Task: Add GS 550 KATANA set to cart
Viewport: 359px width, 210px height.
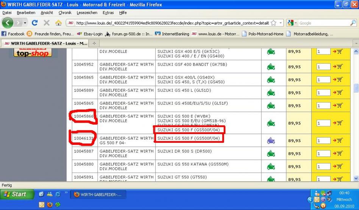Action: (338, 167)
